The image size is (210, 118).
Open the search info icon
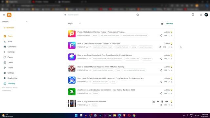coord(137,15)
